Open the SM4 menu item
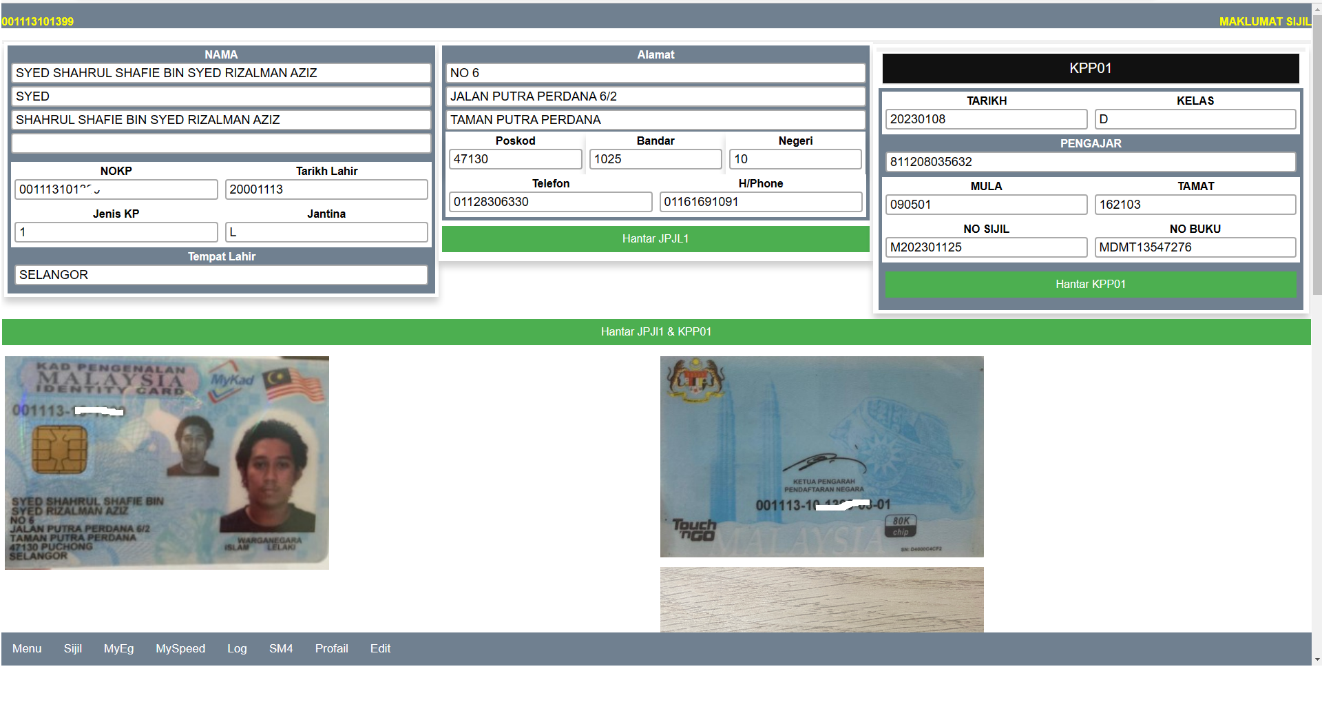1322x711 pixels. (281, 649)
